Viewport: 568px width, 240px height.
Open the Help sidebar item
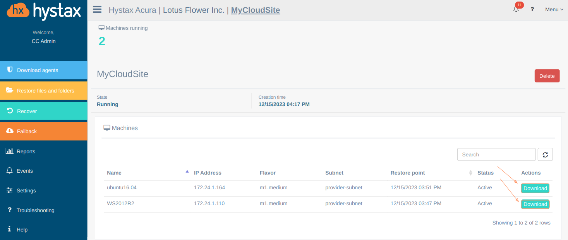tap(22, 230)
